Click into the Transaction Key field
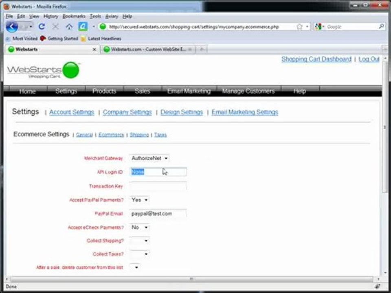This screenshot has width=391, height=293. coord(158,186)
